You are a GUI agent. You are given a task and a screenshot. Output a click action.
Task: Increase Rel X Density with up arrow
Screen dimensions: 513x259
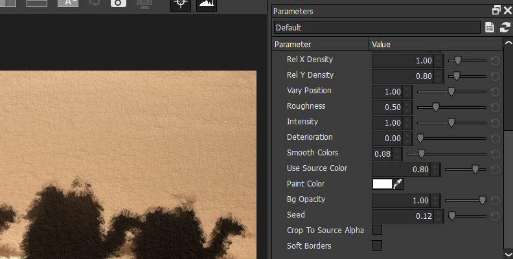coord(439,58)
